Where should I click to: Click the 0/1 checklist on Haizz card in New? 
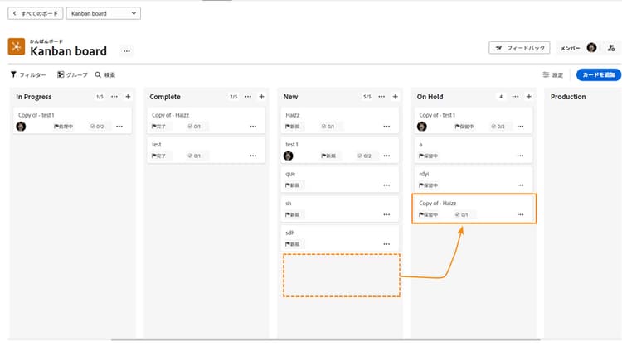326,127
